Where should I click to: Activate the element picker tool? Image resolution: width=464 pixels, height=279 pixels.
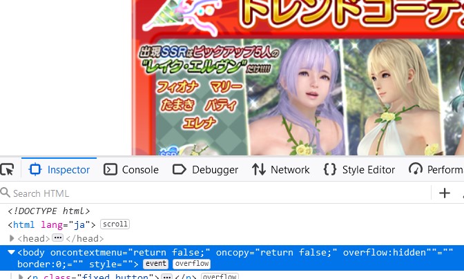click(x=7, y=170)
